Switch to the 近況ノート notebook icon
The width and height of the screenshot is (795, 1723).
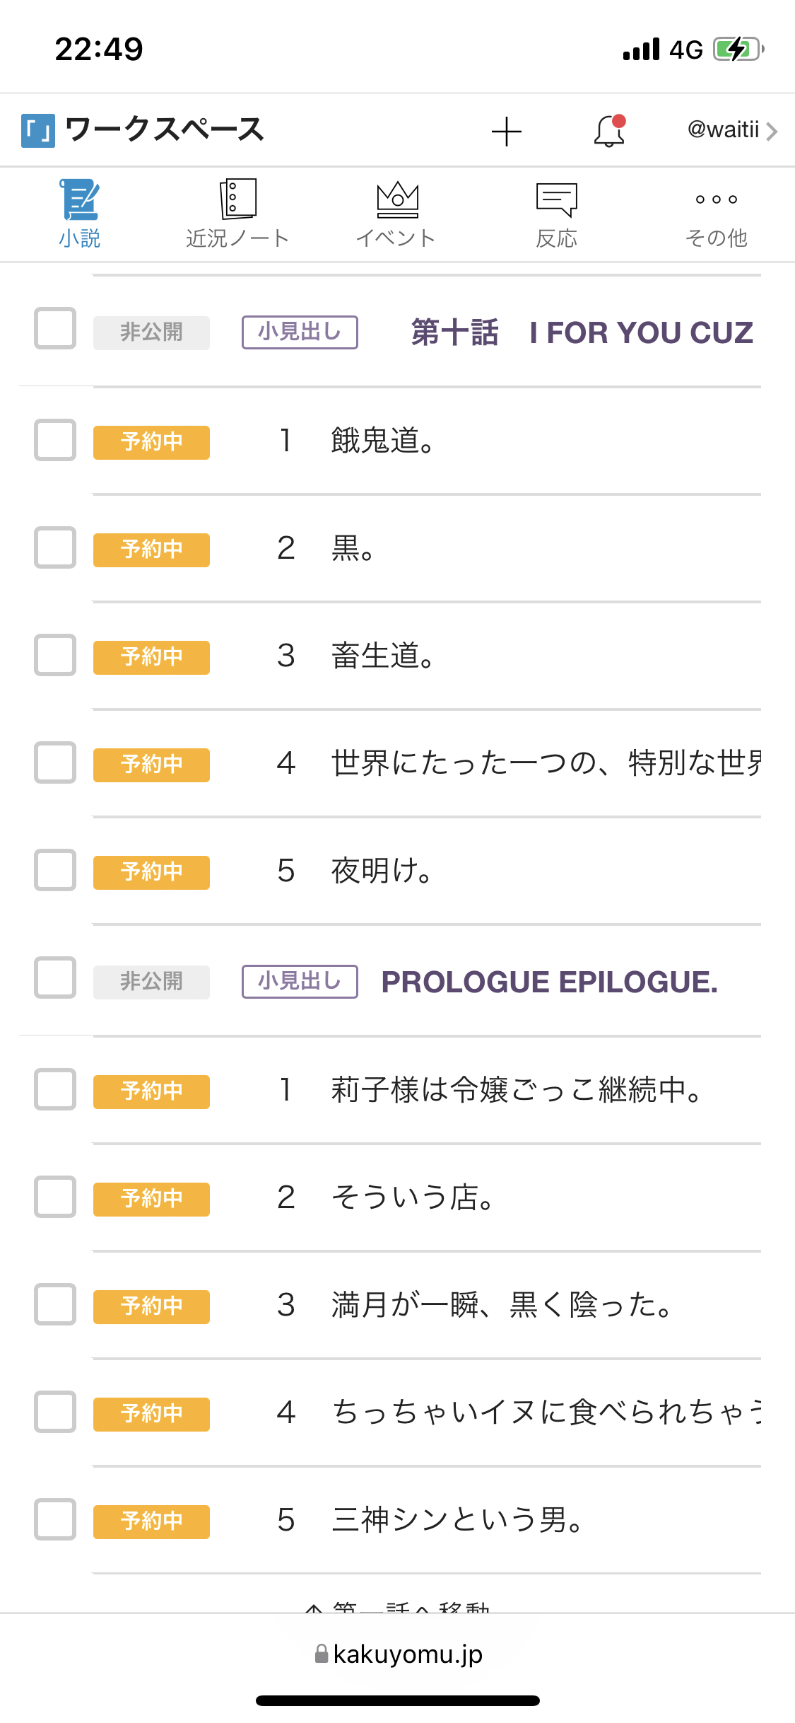coord(237,200)
